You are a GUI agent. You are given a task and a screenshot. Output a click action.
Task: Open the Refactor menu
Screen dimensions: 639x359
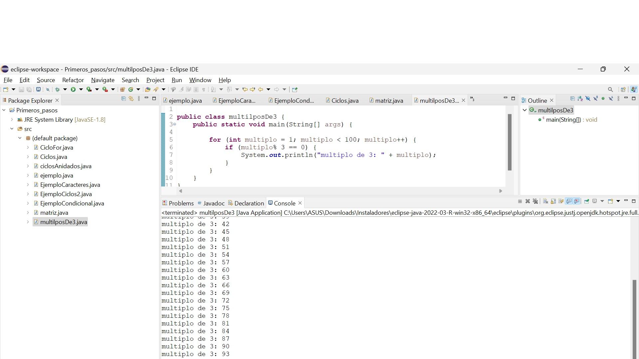[73, 80]
